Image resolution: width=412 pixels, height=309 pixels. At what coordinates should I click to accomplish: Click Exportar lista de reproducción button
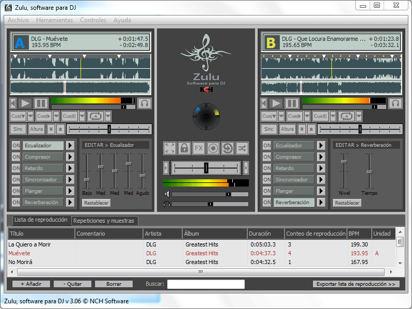(x=356, y=284)
